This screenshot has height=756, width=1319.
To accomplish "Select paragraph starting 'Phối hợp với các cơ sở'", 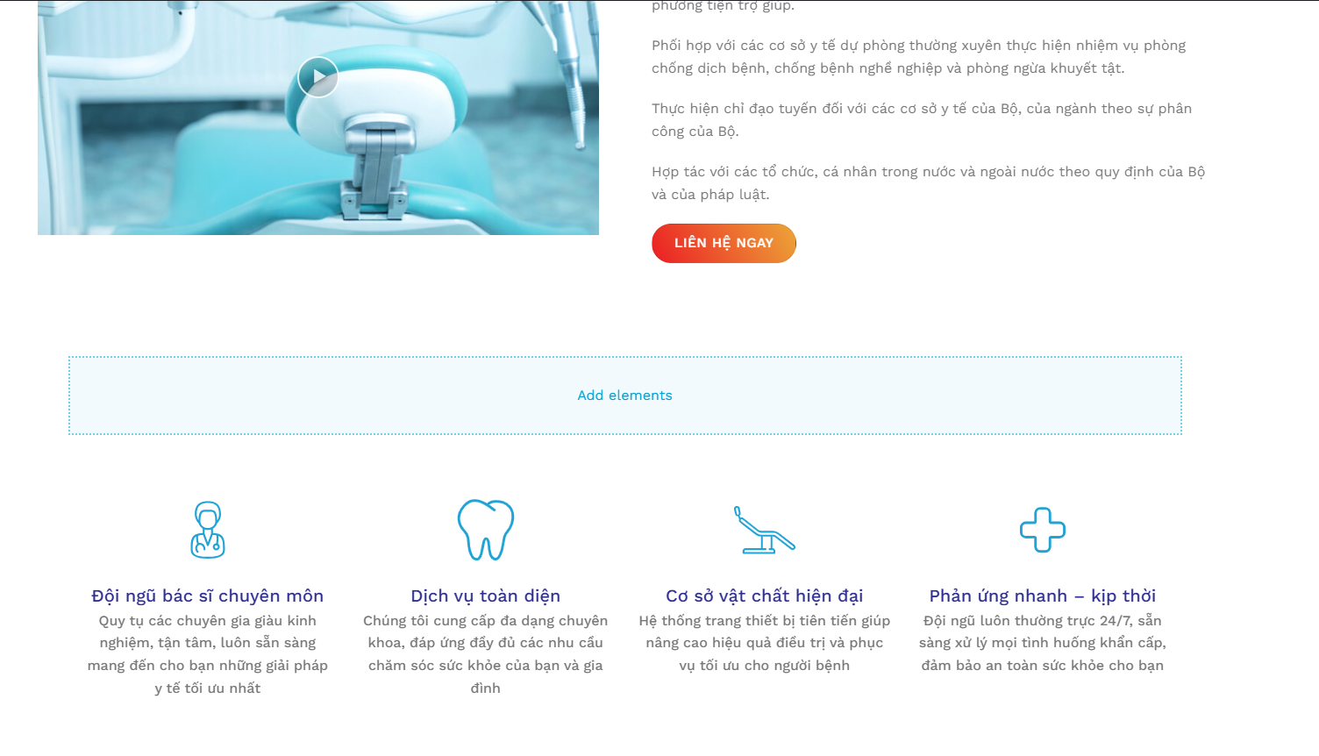I will pos(919,57).
